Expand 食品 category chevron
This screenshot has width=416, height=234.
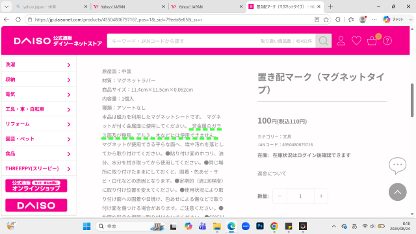69,154
